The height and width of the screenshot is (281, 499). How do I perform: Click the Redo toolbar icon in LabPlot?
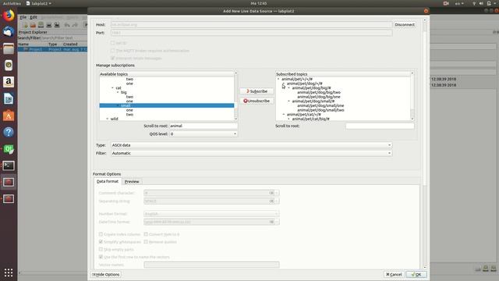click(75, 24)
